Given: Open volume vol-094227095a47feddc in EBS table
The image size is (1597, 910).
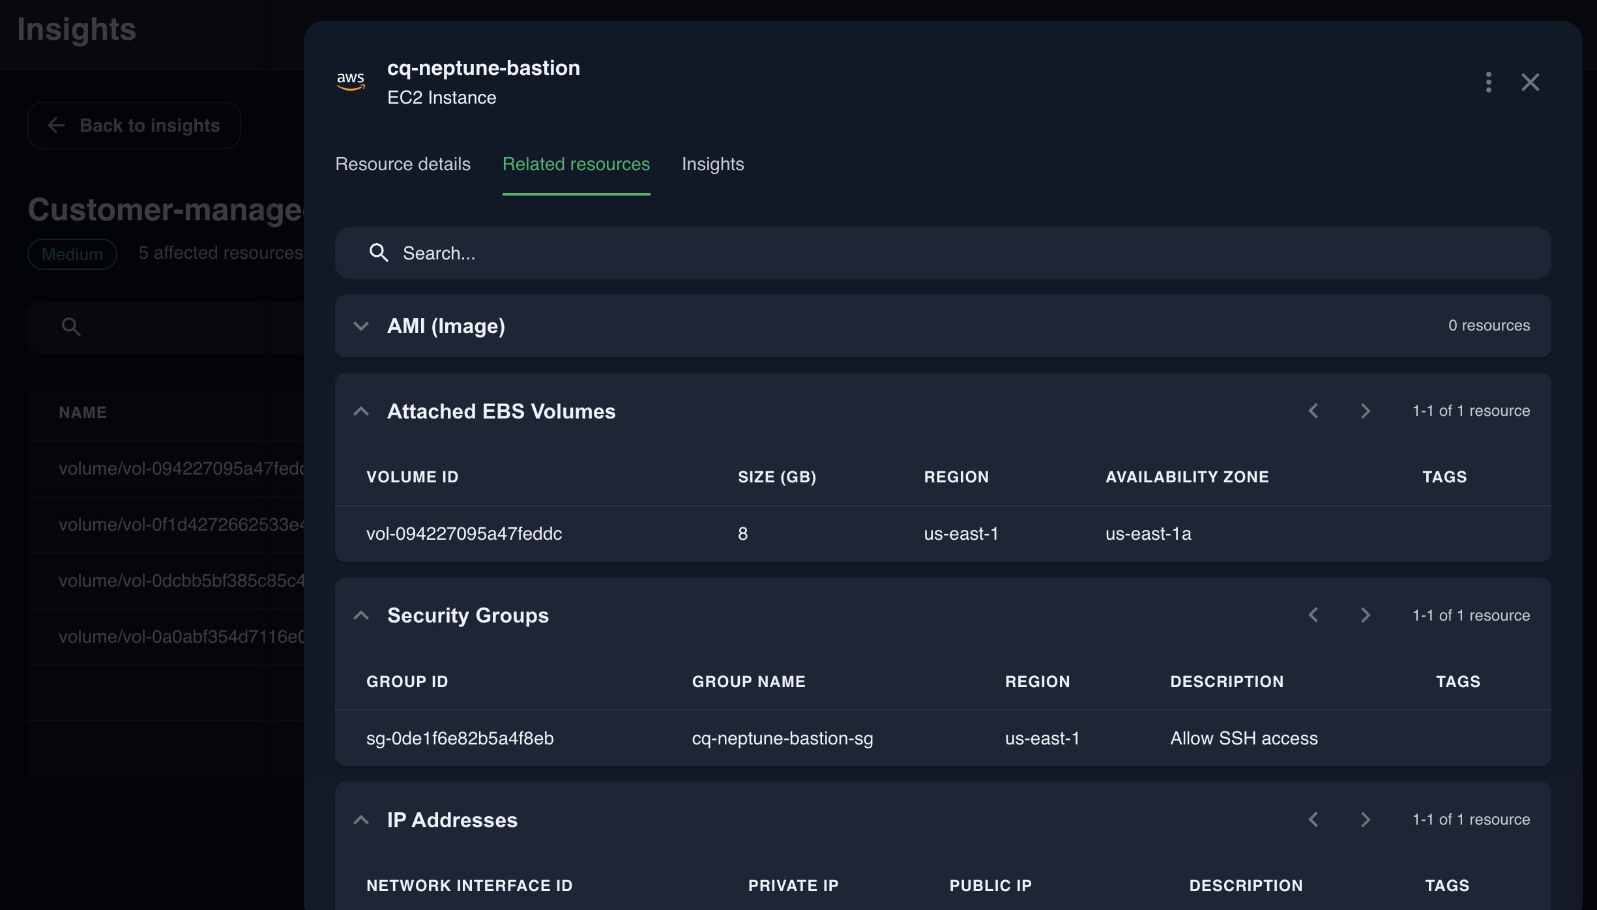Looking at the screenshot, I should pyautogui.click(x=464, y=534).
